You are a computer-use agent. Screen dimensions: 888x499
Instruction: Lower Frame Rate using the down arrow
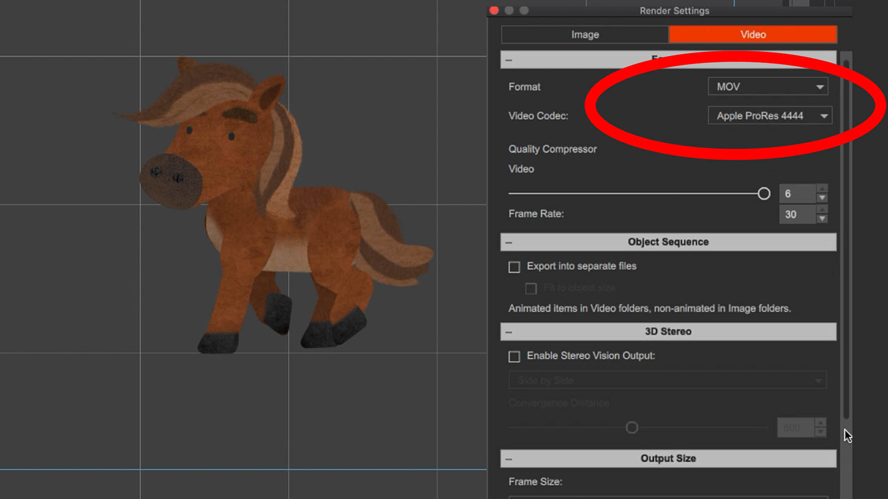tap(822, 219)
